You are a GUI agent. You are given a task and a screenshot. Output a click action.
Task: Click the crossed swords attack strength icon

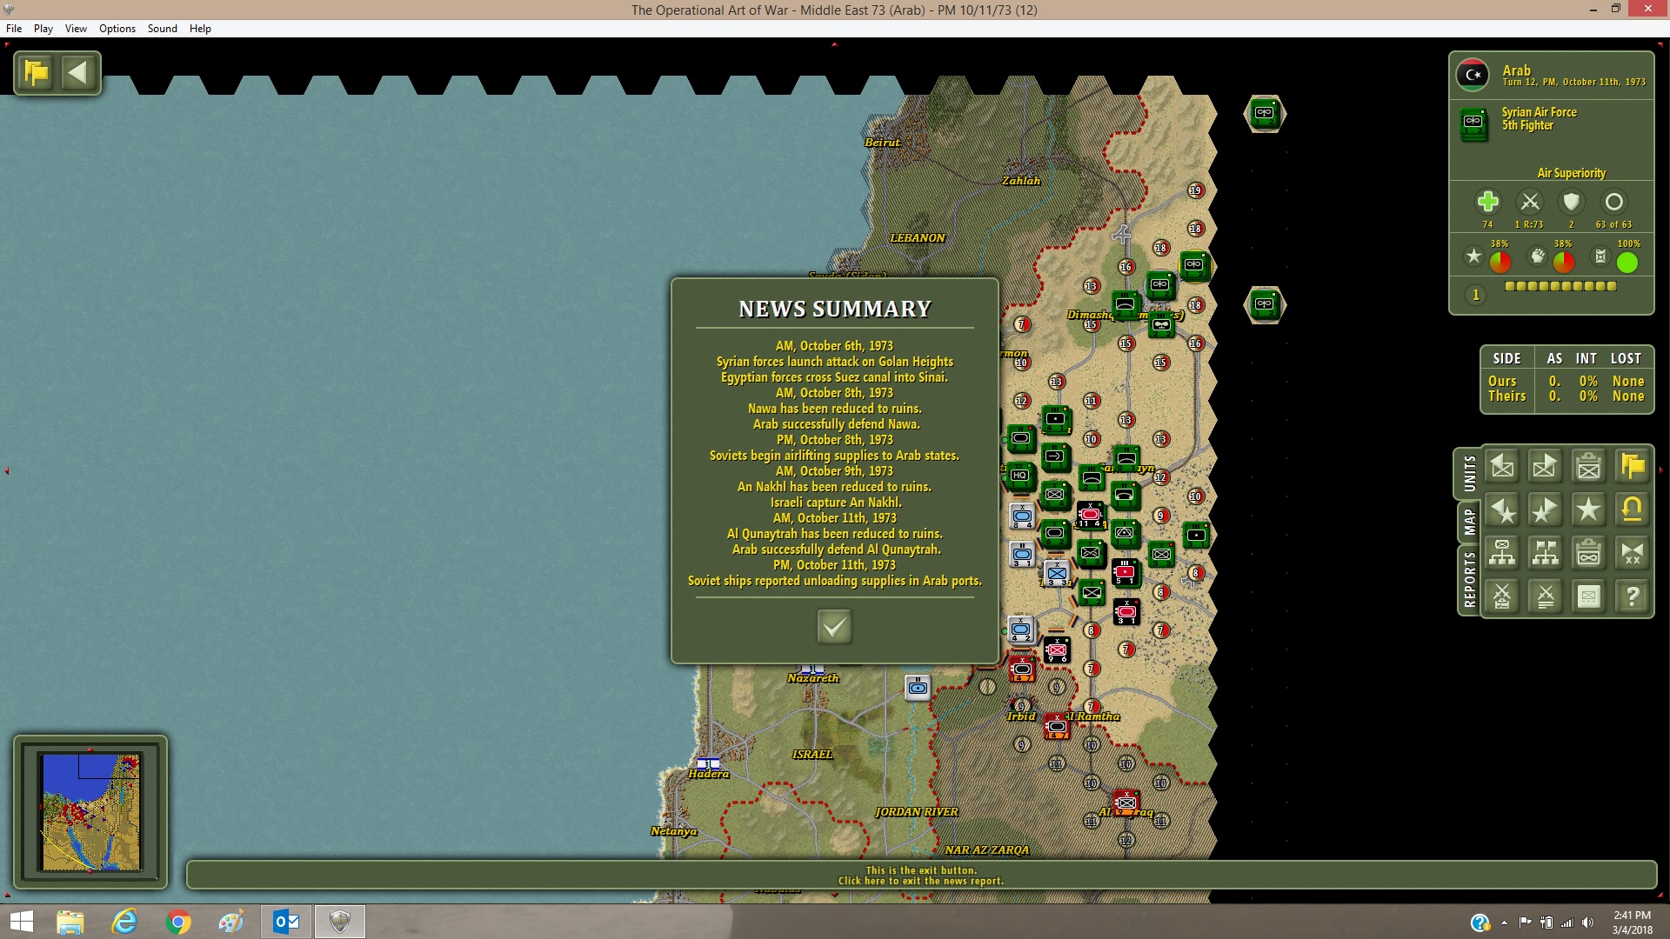1529,202
